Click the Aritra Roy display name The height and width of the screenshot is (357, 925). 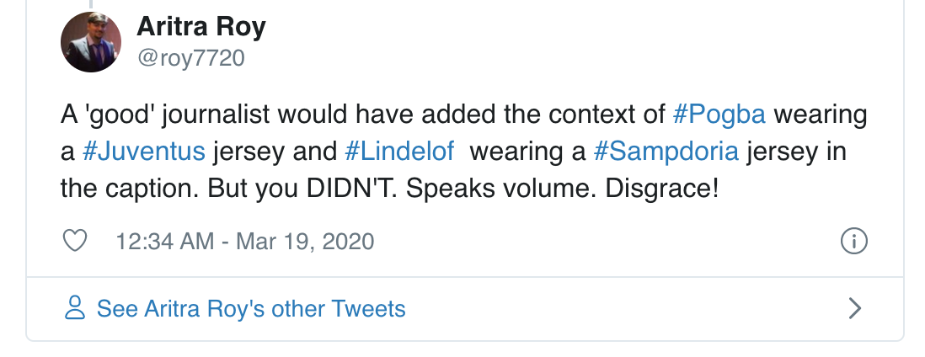point(201,28)
